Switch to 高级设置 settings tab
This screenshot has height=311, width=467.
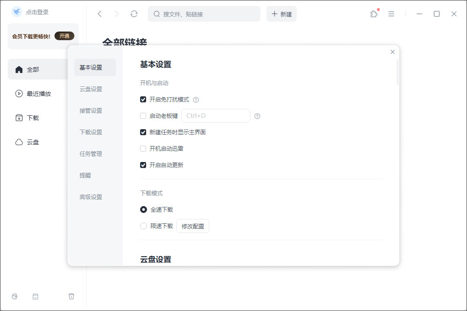tap(90, 197)
